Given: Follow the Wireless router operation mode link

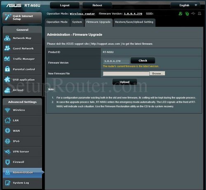Looking at the screenshot, I should tap(82, 14).
